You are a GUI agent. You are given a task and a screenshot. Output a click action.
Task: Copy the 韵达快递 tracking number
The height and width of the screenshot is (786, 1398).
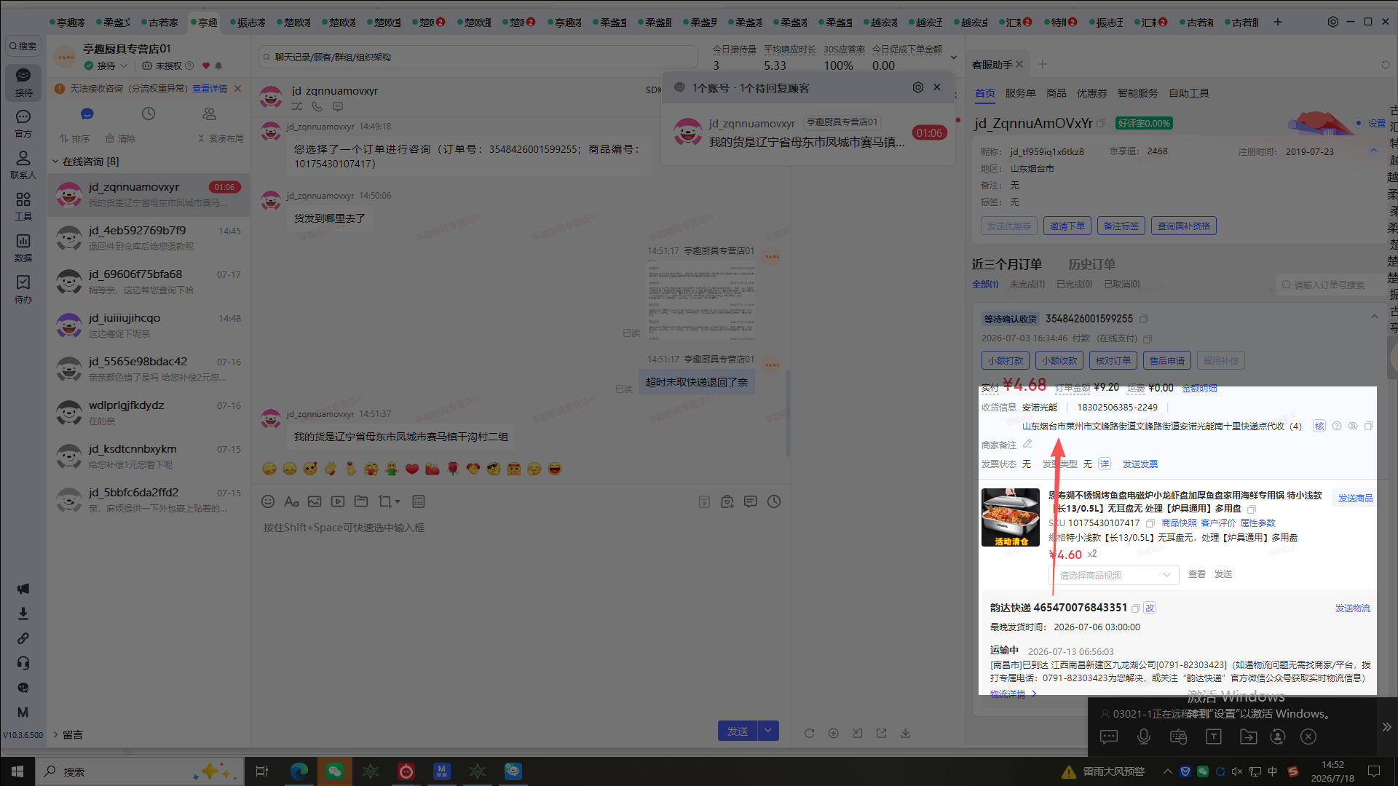pos(1135,608)
